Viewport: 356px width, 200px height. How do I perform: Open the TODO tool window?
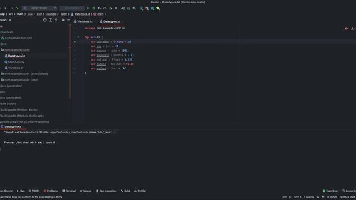tap(34, 191)
